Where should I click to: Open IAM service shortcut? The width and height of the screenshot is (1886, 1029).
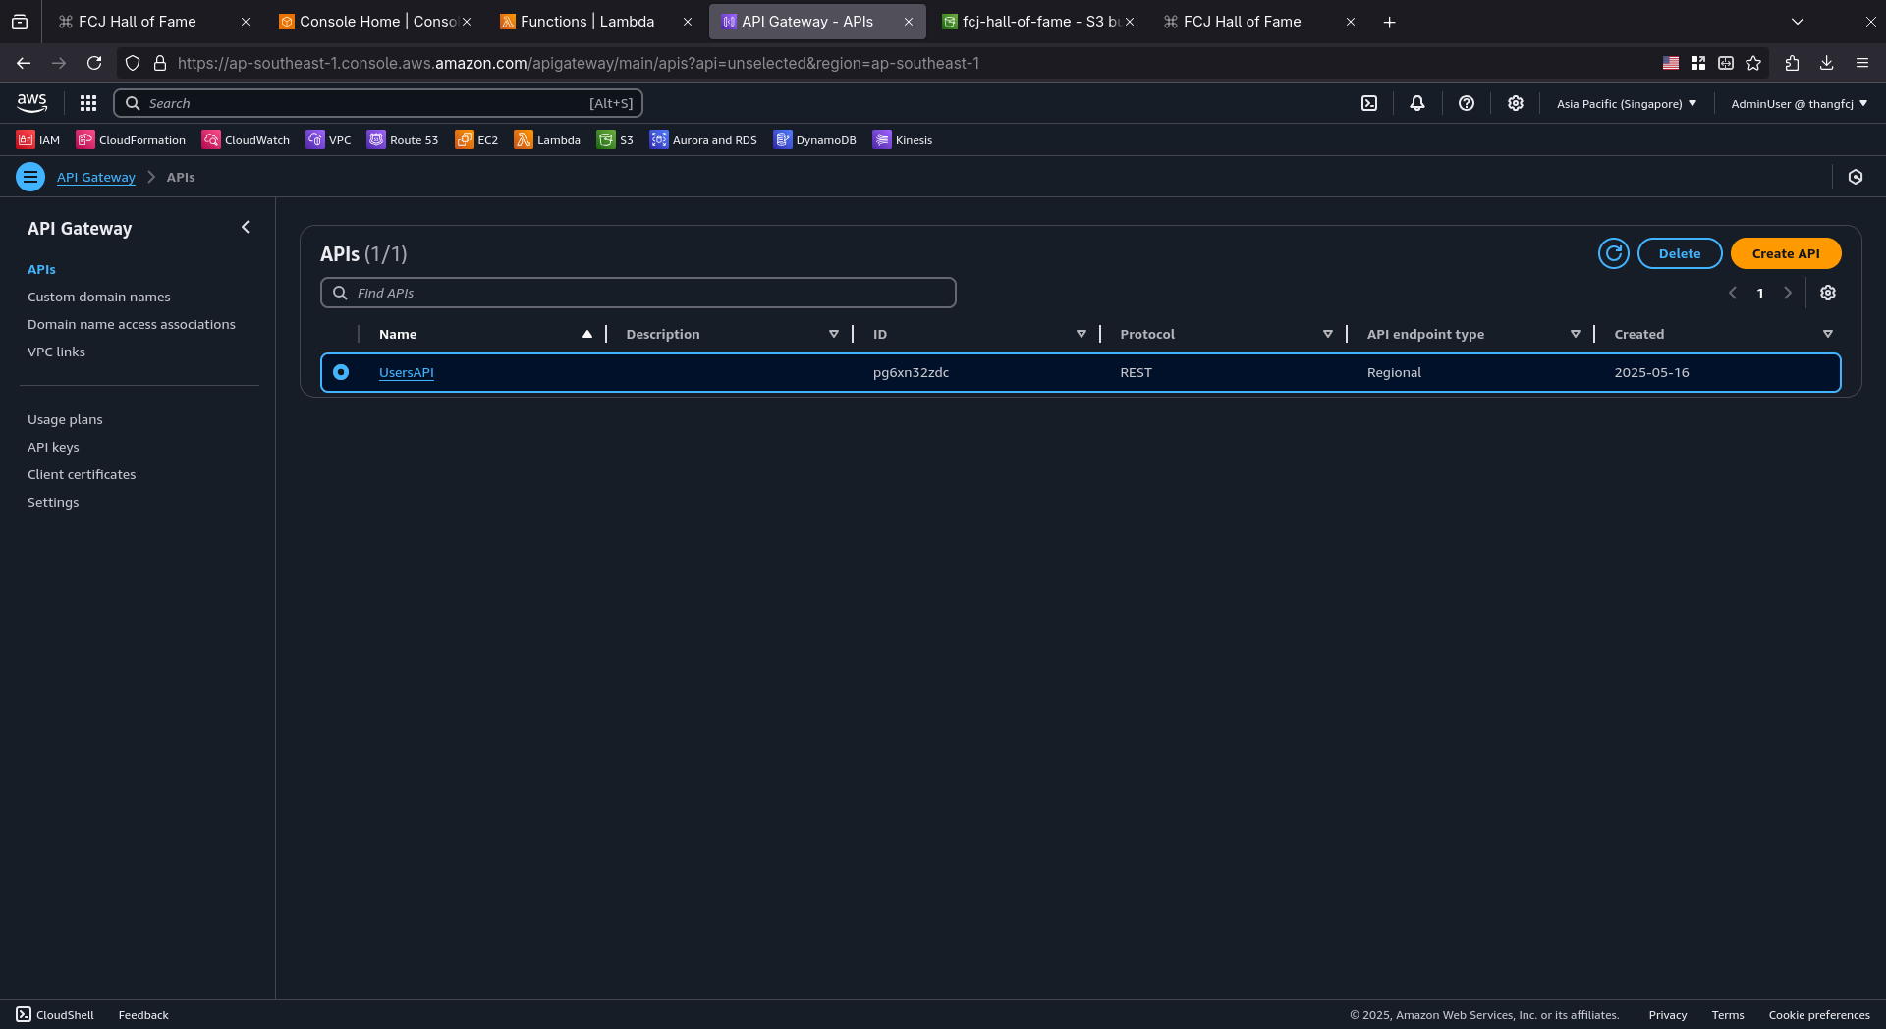[38, 139]
